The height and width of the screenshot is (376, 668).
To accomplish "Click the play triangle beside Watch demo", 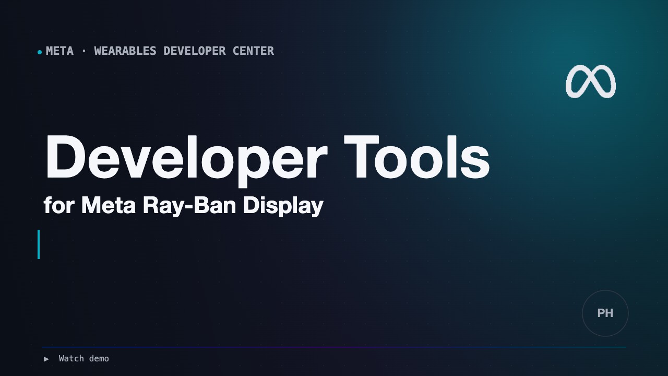I will click(46, 359).
